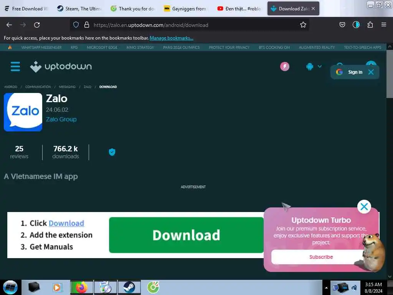The height and width of the screenshot is (295, 393).
Task: Go to Android breadcrumb
Action: pos(10,87)
